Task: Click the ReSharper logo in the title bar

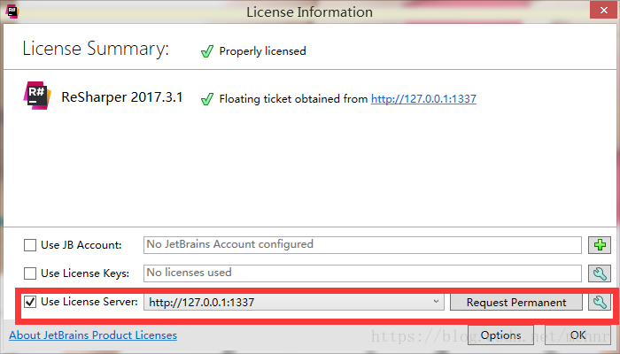Action: 12,12
